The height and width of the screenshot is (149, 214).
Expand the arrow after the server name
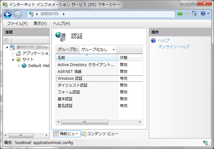click(64, 14)
